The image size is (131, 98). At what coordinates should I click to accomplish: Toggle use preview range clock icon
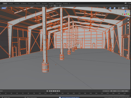(x=111, y=91)
